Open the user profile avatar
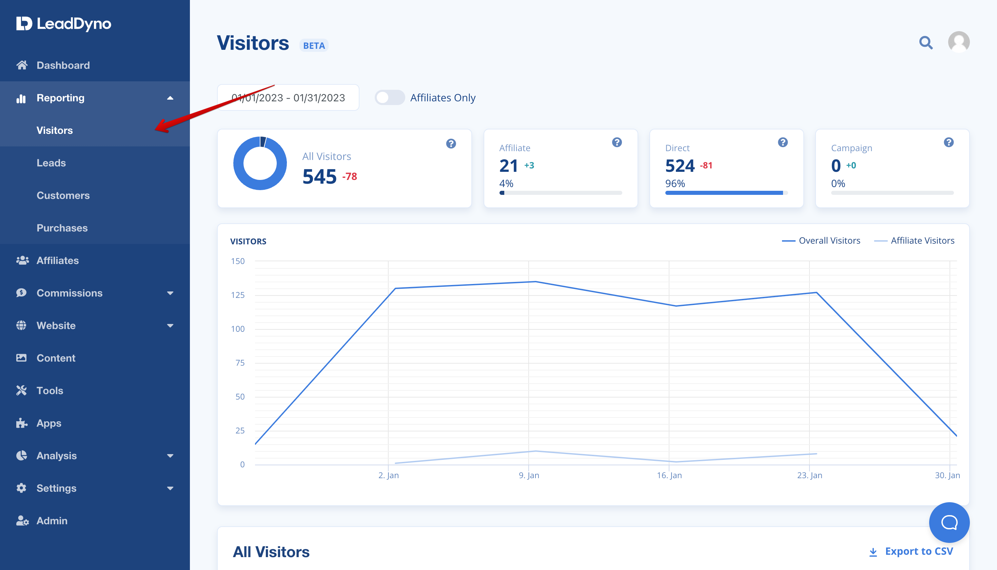Viewport: 997px width, 570px height. tap(958, 42)
